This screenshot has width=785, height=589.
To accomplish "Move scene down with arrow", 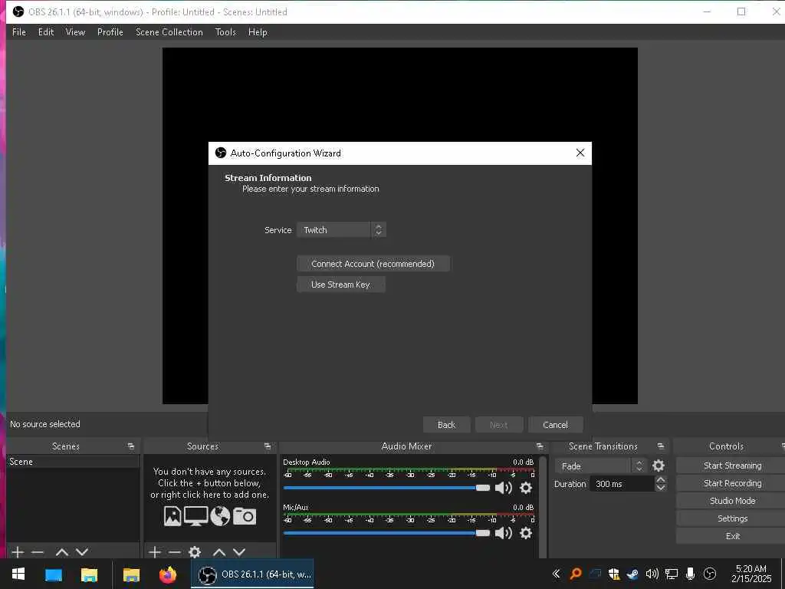I will tap(82, 552).
